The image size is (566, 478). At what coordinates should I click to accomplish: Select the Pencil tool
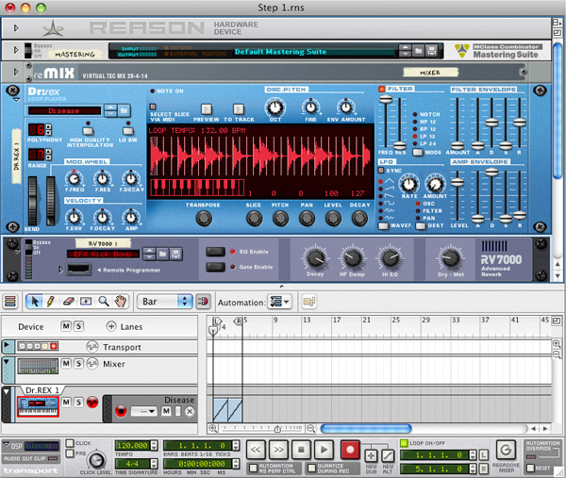[x=51, y=302]
